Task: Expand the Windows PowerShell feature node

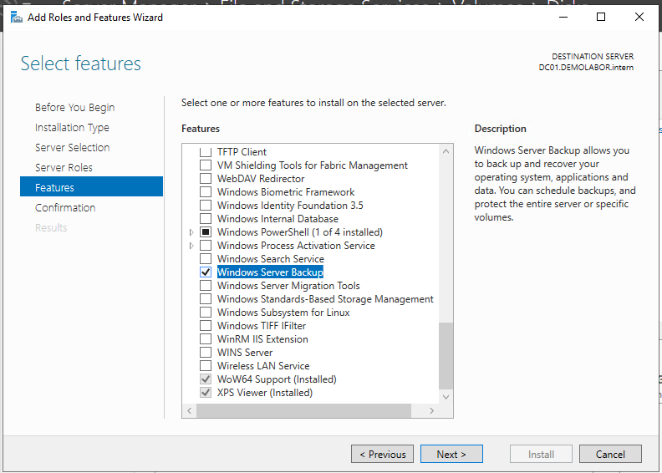Action: [191, 232]
